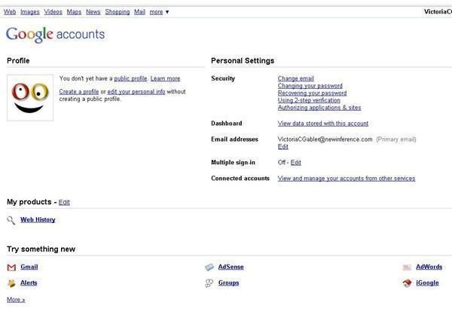This screenshot has width=452, height=315.
Task: Open the iGoogle link
Action: coord(427,283)
